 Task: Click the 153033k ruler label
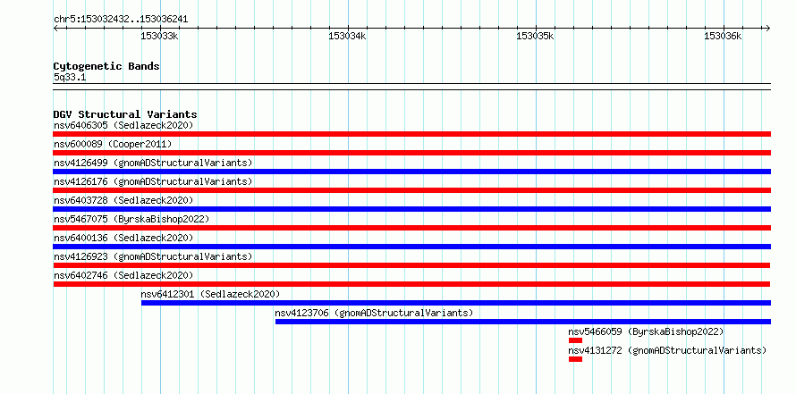pos(159,36)
